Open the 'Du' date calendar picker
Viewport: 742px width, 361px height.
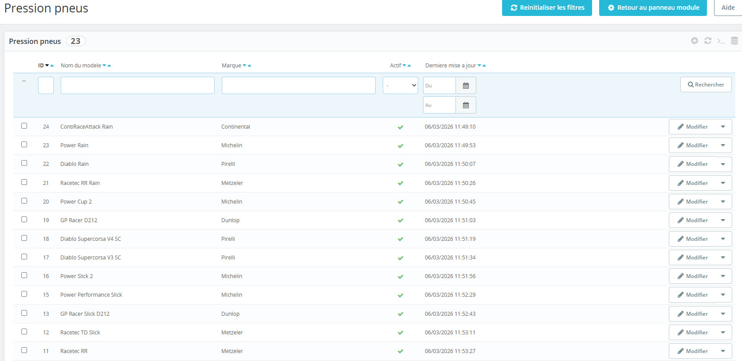pyautogui.click(x=466, y=86)
